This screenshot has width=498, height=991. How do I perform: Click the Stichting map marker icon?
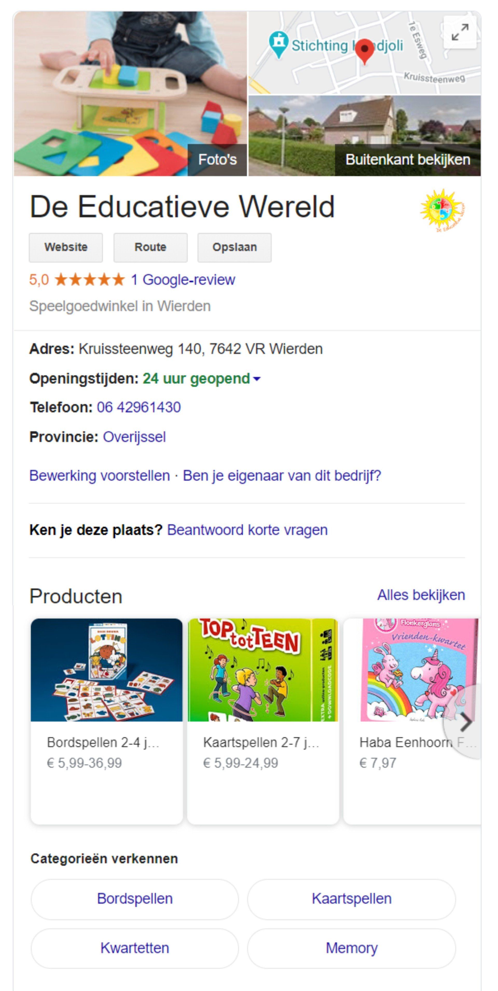point(278,43)
